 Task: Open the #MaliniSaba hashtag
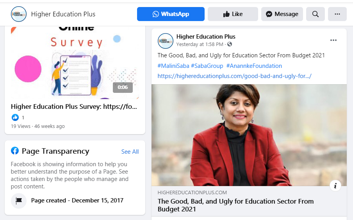point(173,66)
